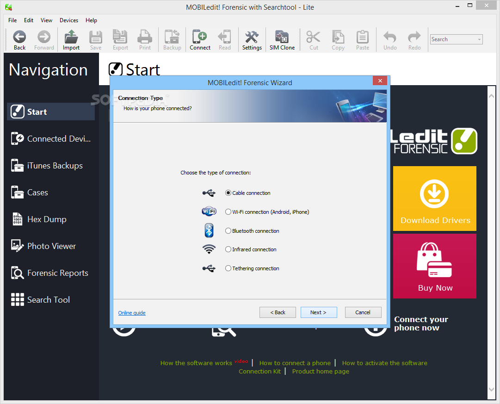Close the Forensic Wizard dialog
This screenshot has height=404, width=500.
(380, 81)
